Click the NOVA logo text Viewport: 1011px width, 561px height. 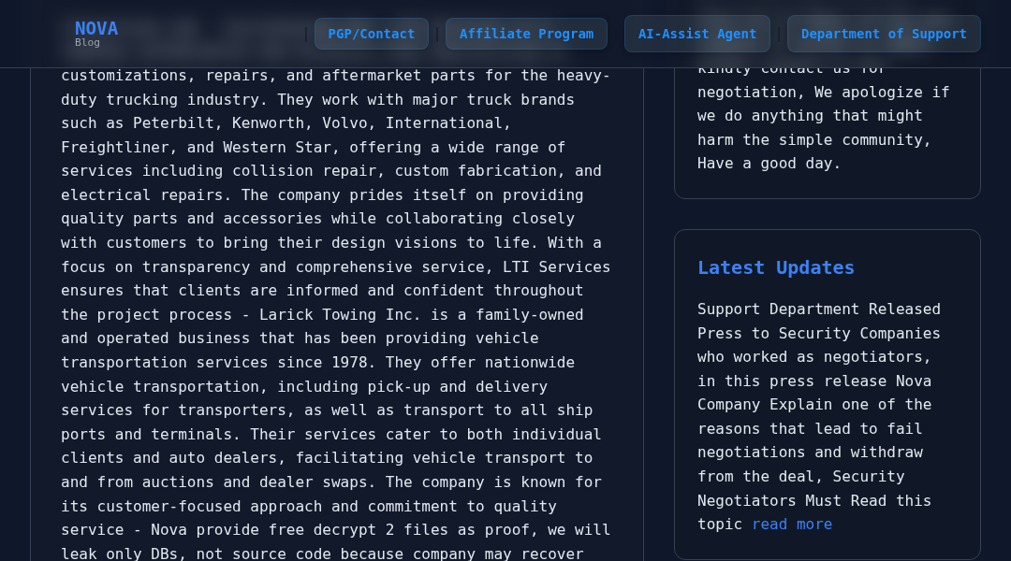96,28
